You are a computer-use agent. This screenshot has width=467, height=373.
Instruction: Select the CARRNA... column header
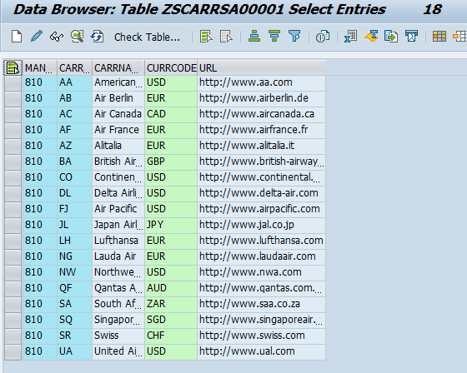tap(118, 67)
